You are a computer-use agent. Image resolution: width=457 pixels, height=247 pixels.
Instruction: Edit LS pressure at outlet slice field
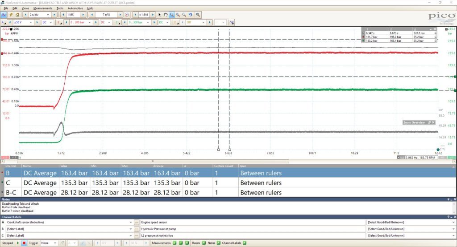click(x=252, y=236)
